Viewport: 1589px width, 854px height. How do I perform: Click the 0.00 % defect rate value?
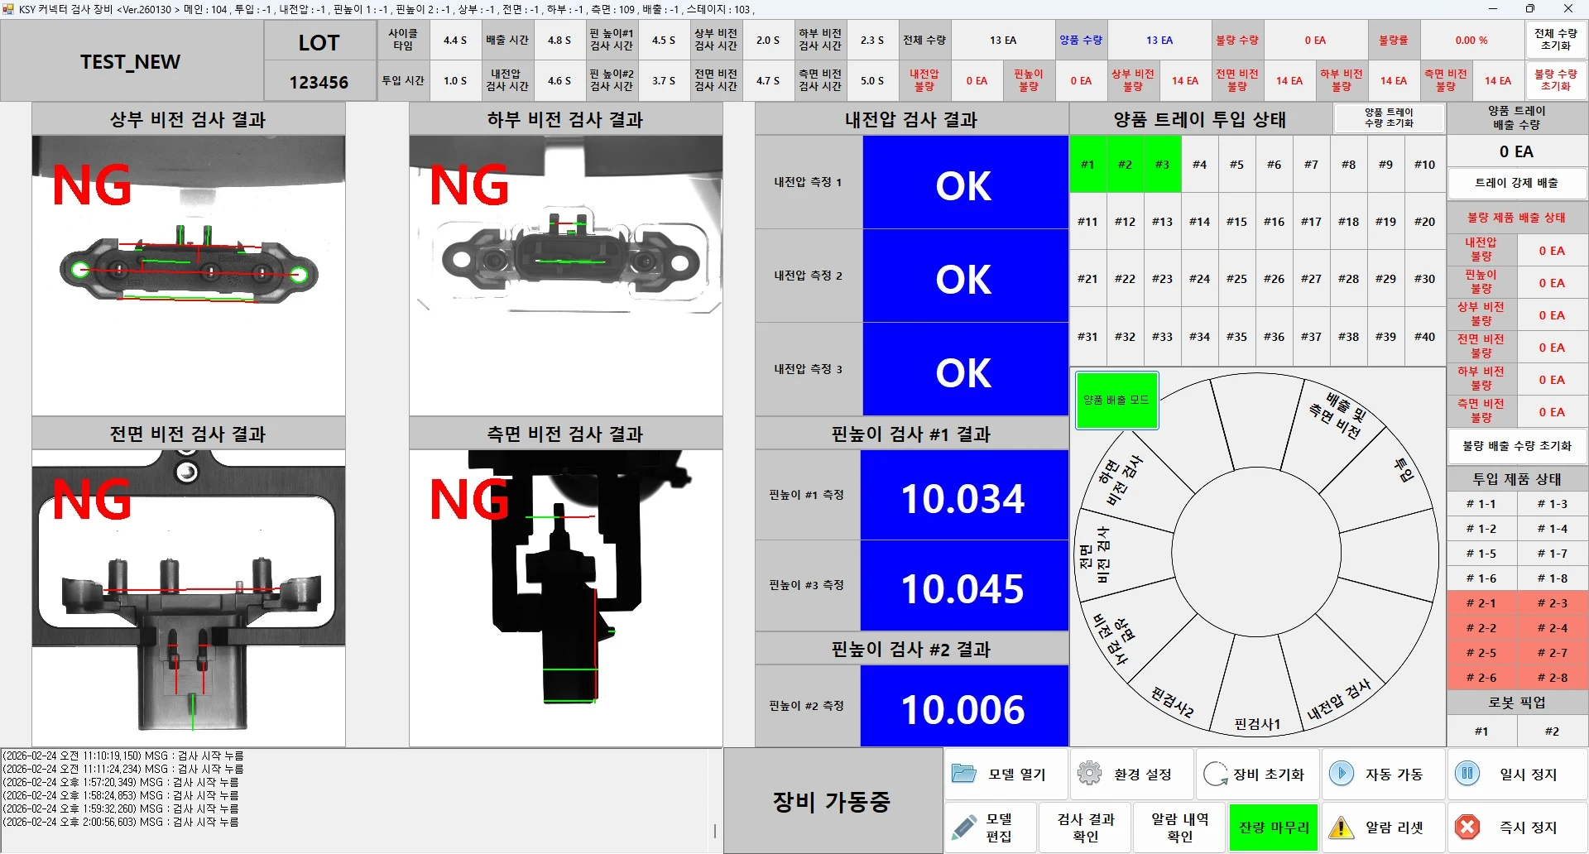click(1471, 40)
